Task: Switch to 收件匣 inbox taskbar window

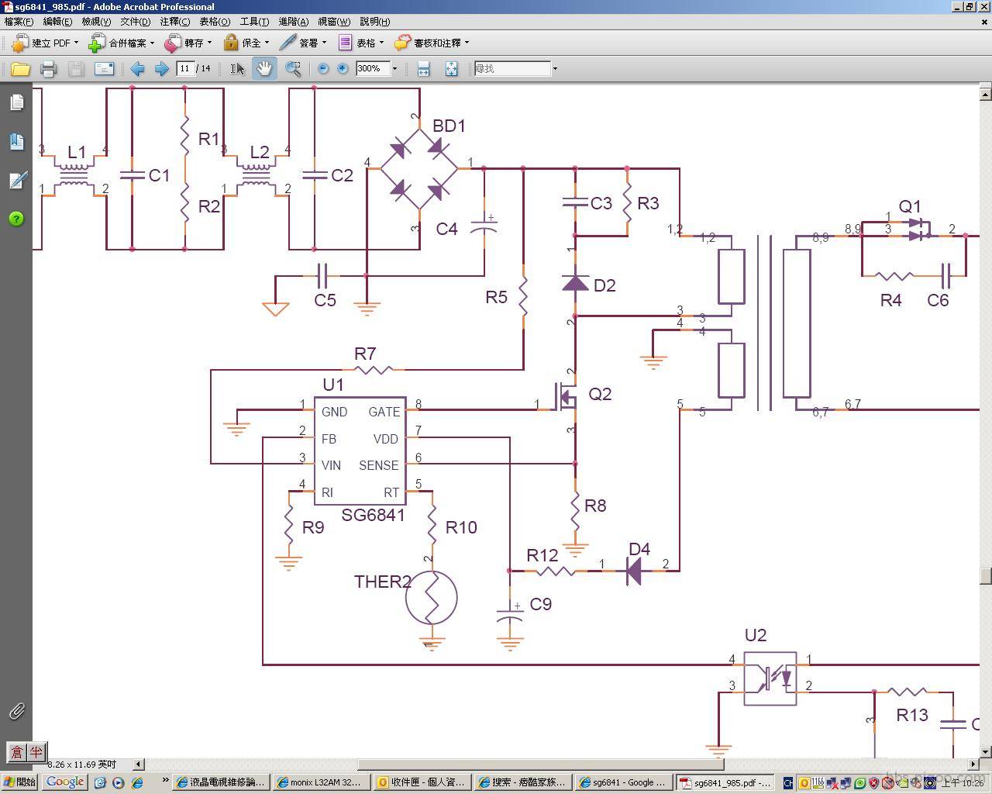Action: click(422, 782)
